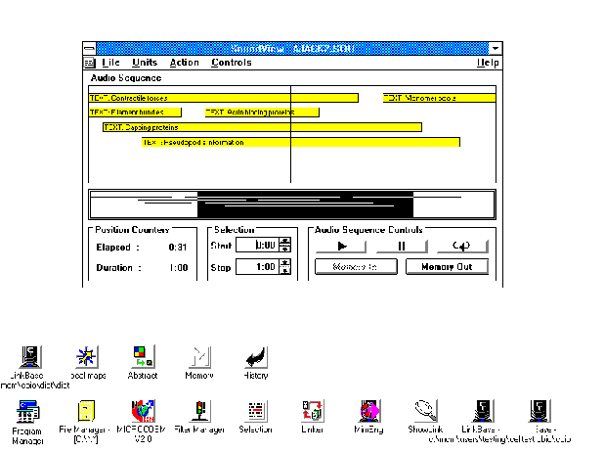
Task: Open the Action menu
Action: pos(184,63)
